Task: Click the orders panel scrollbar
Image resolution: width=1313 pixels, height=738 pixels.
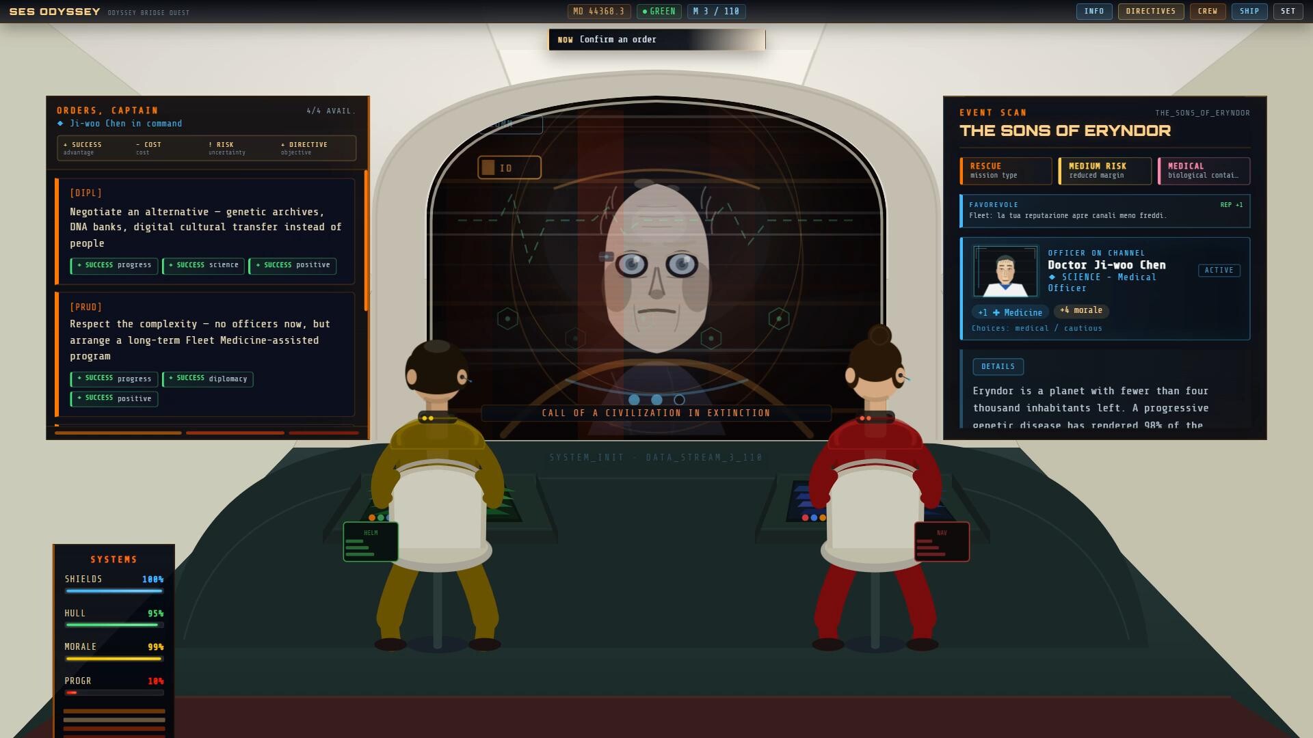Action: coord(367,241)
